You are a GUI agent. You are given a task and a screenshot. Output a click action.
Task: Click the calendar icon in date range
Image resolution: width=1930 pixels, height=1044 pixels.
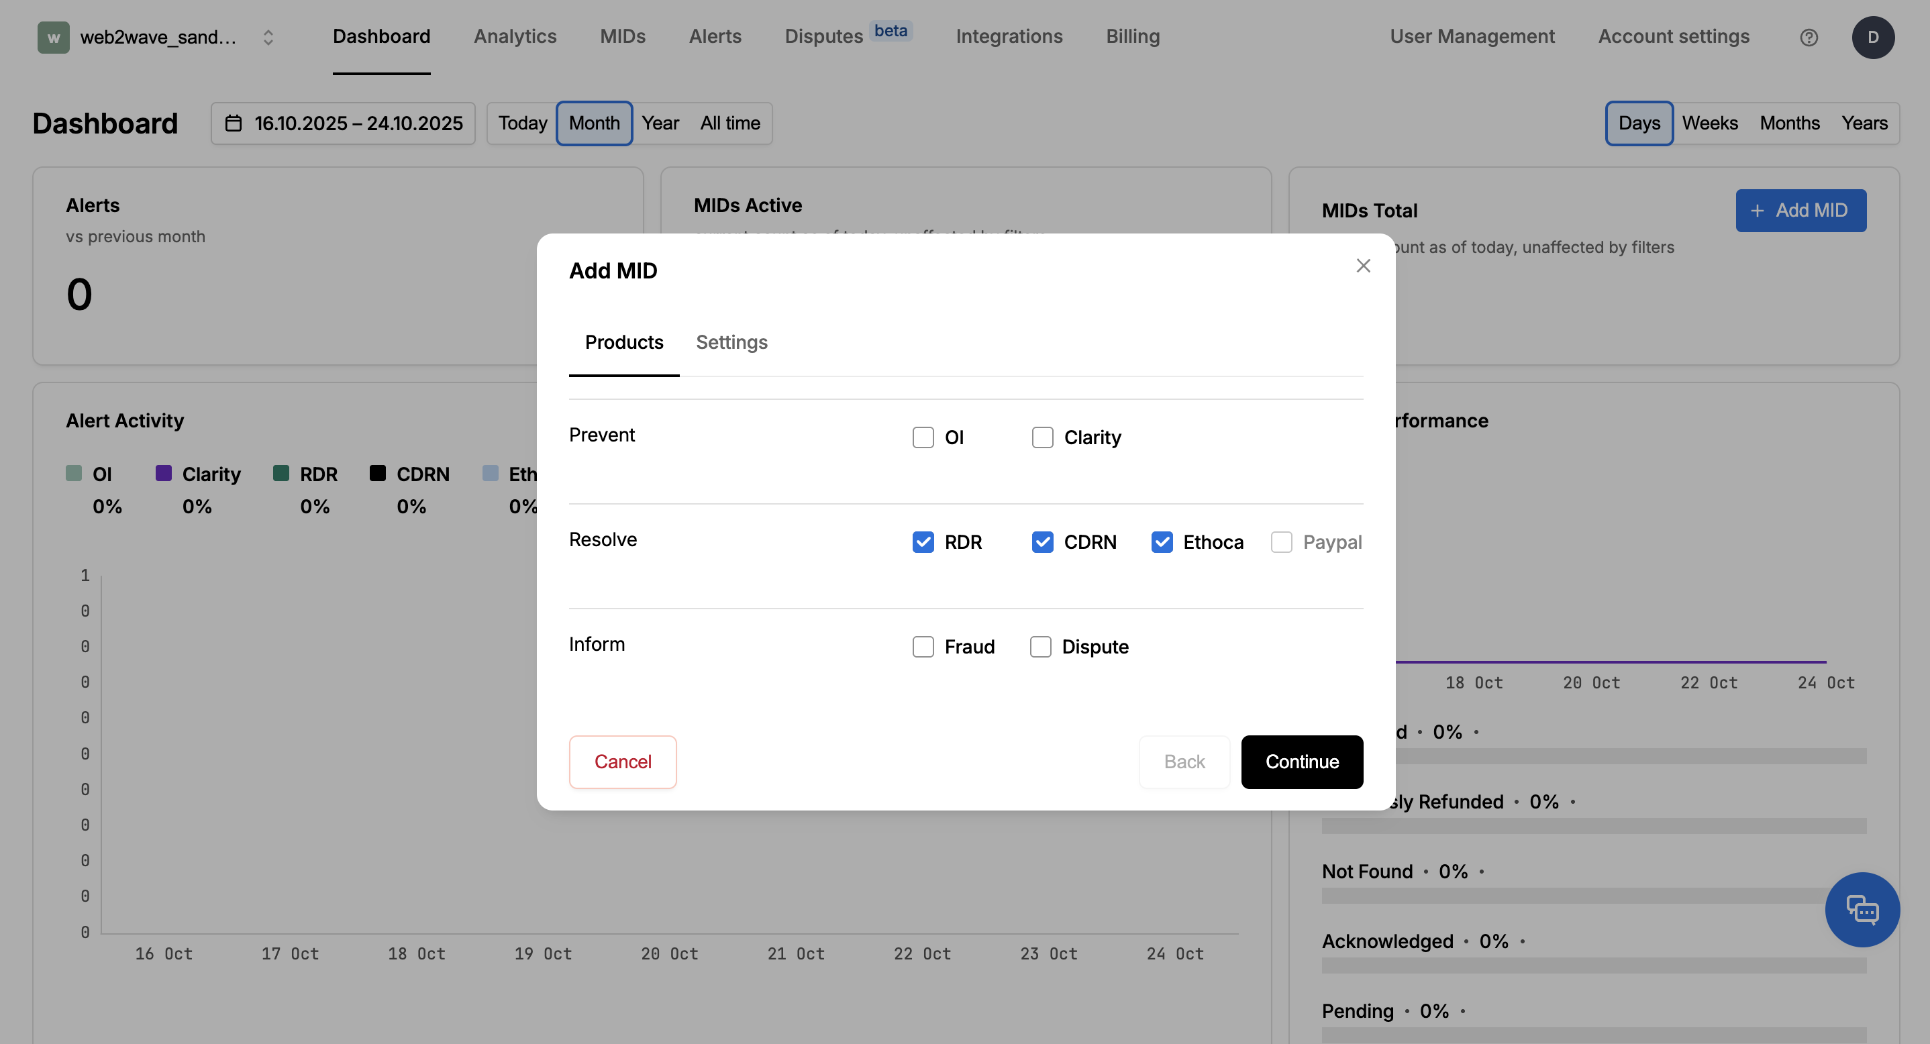click(x=234, y=123)
